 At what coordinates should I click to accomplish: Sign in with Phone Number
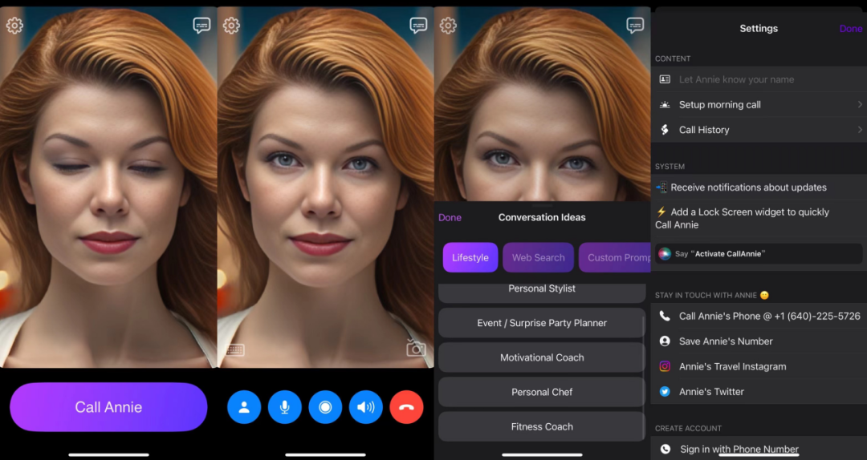pyautogui.click(x=759, y=449)
